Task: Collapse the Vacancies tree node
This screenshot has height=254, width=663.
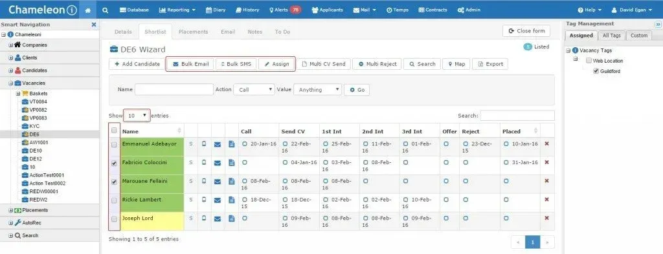Action: pyautogui.click(x=10, y=83)
